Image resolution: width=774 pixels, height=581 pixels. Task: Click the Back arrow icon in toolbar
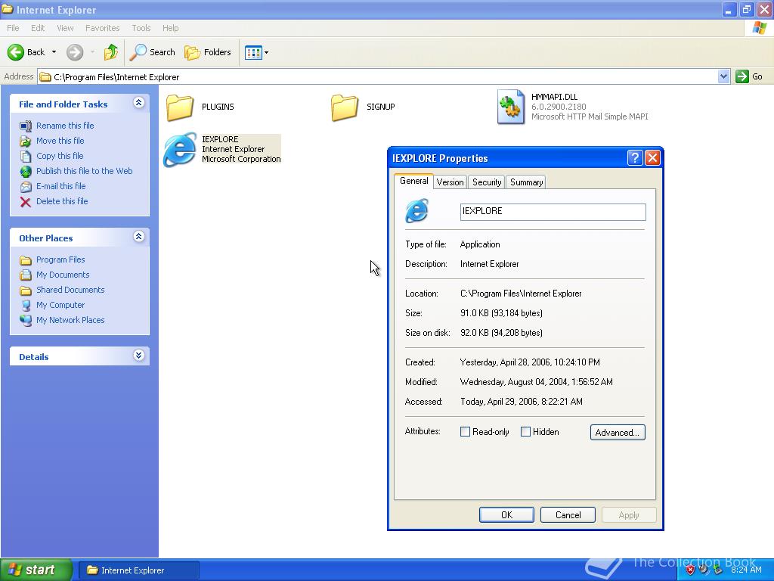click(16, 52)
